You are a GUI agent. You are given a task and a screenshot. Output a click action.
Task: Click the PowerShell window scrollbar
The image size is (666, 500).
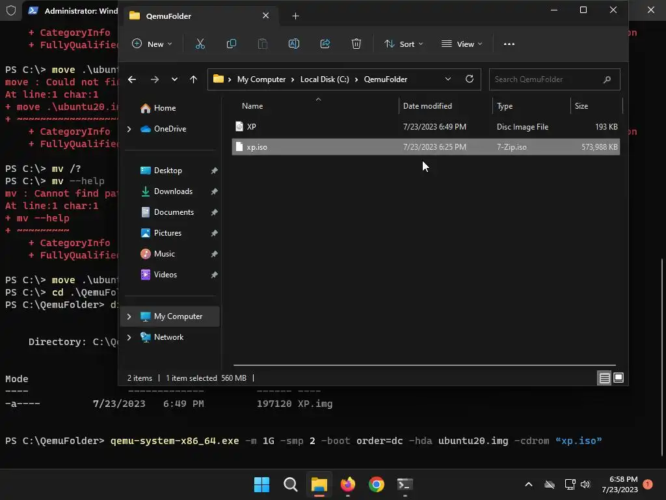662,357
